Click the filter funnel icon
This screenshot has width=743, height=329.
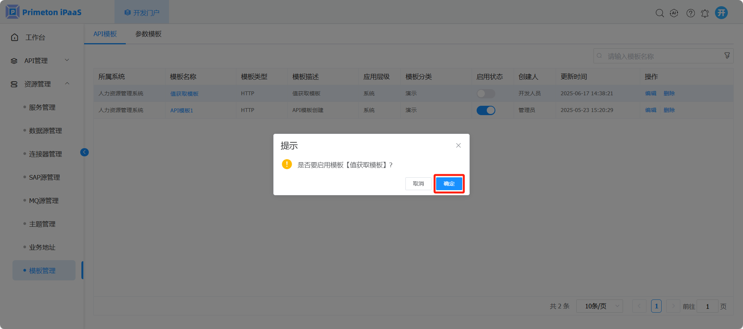(727, 56)
